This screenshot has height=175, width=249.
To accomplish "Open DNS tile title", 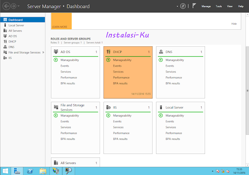I will (169, 52).
